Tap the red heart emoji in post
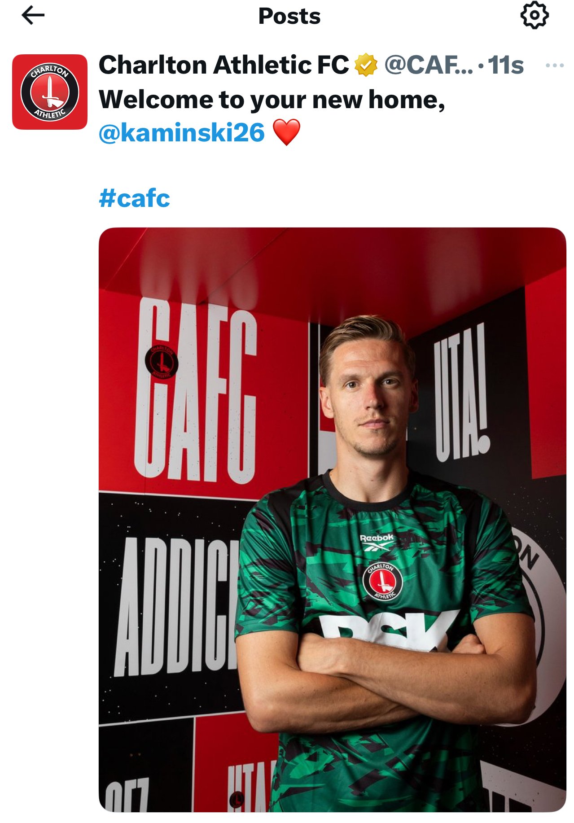Screen dimensions: 574x823 pos(286,132)
